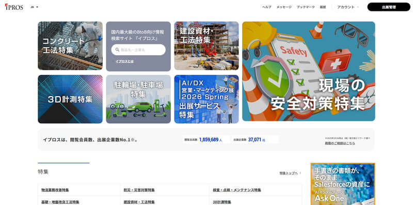Screen dimensions: 413x205
Task: Open the ヘルプ menu item
Action: 266,7
